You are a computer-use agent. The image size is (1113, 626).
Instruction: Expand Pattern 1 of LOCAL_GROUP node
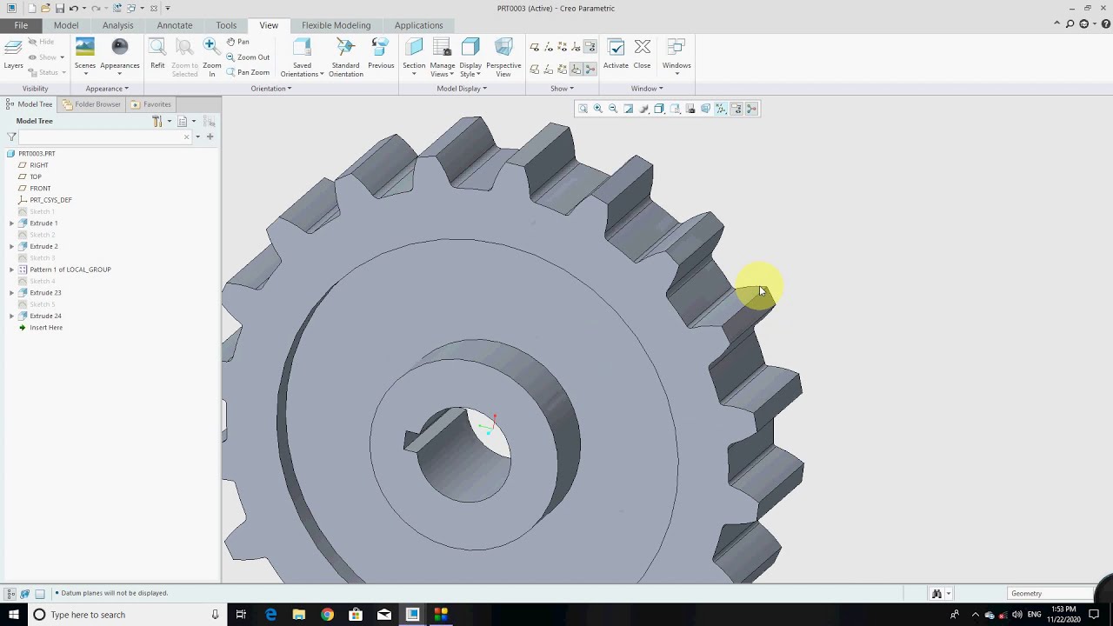point(11,270)
